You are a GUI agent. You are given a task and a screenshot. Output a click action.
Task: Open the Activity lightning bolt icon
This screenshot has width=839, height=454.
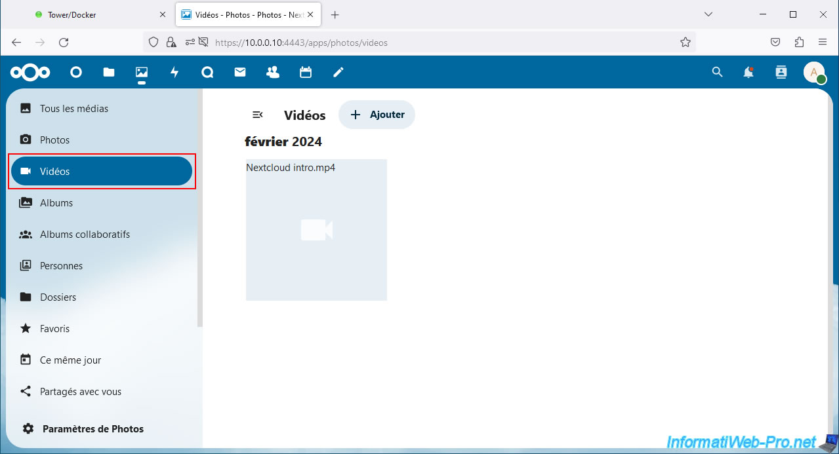click(174, 73)
